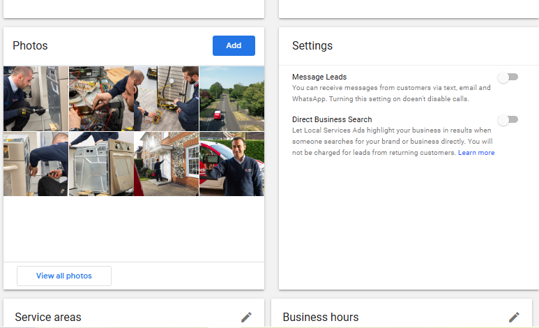This screenshot has height=328, width=539.
Task: Turn on Direct Business Search switch
Action: [508, 119]
